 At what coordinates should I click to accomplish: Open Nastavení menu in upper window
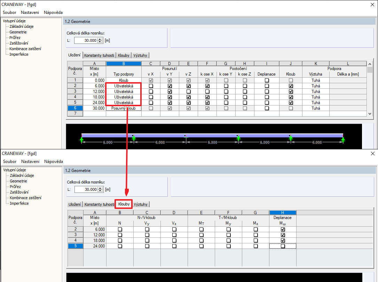(30, 13)
